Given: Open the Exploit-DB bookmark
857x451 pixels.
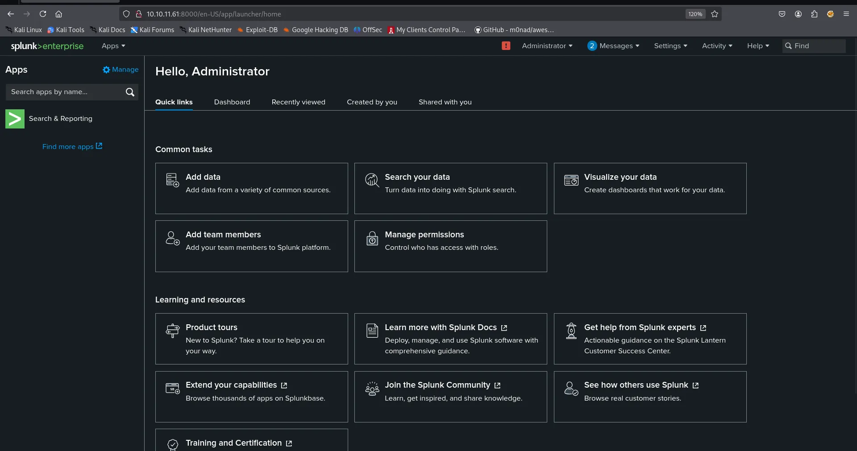Looking at the screenshot, I should click(x=258, y=30).
